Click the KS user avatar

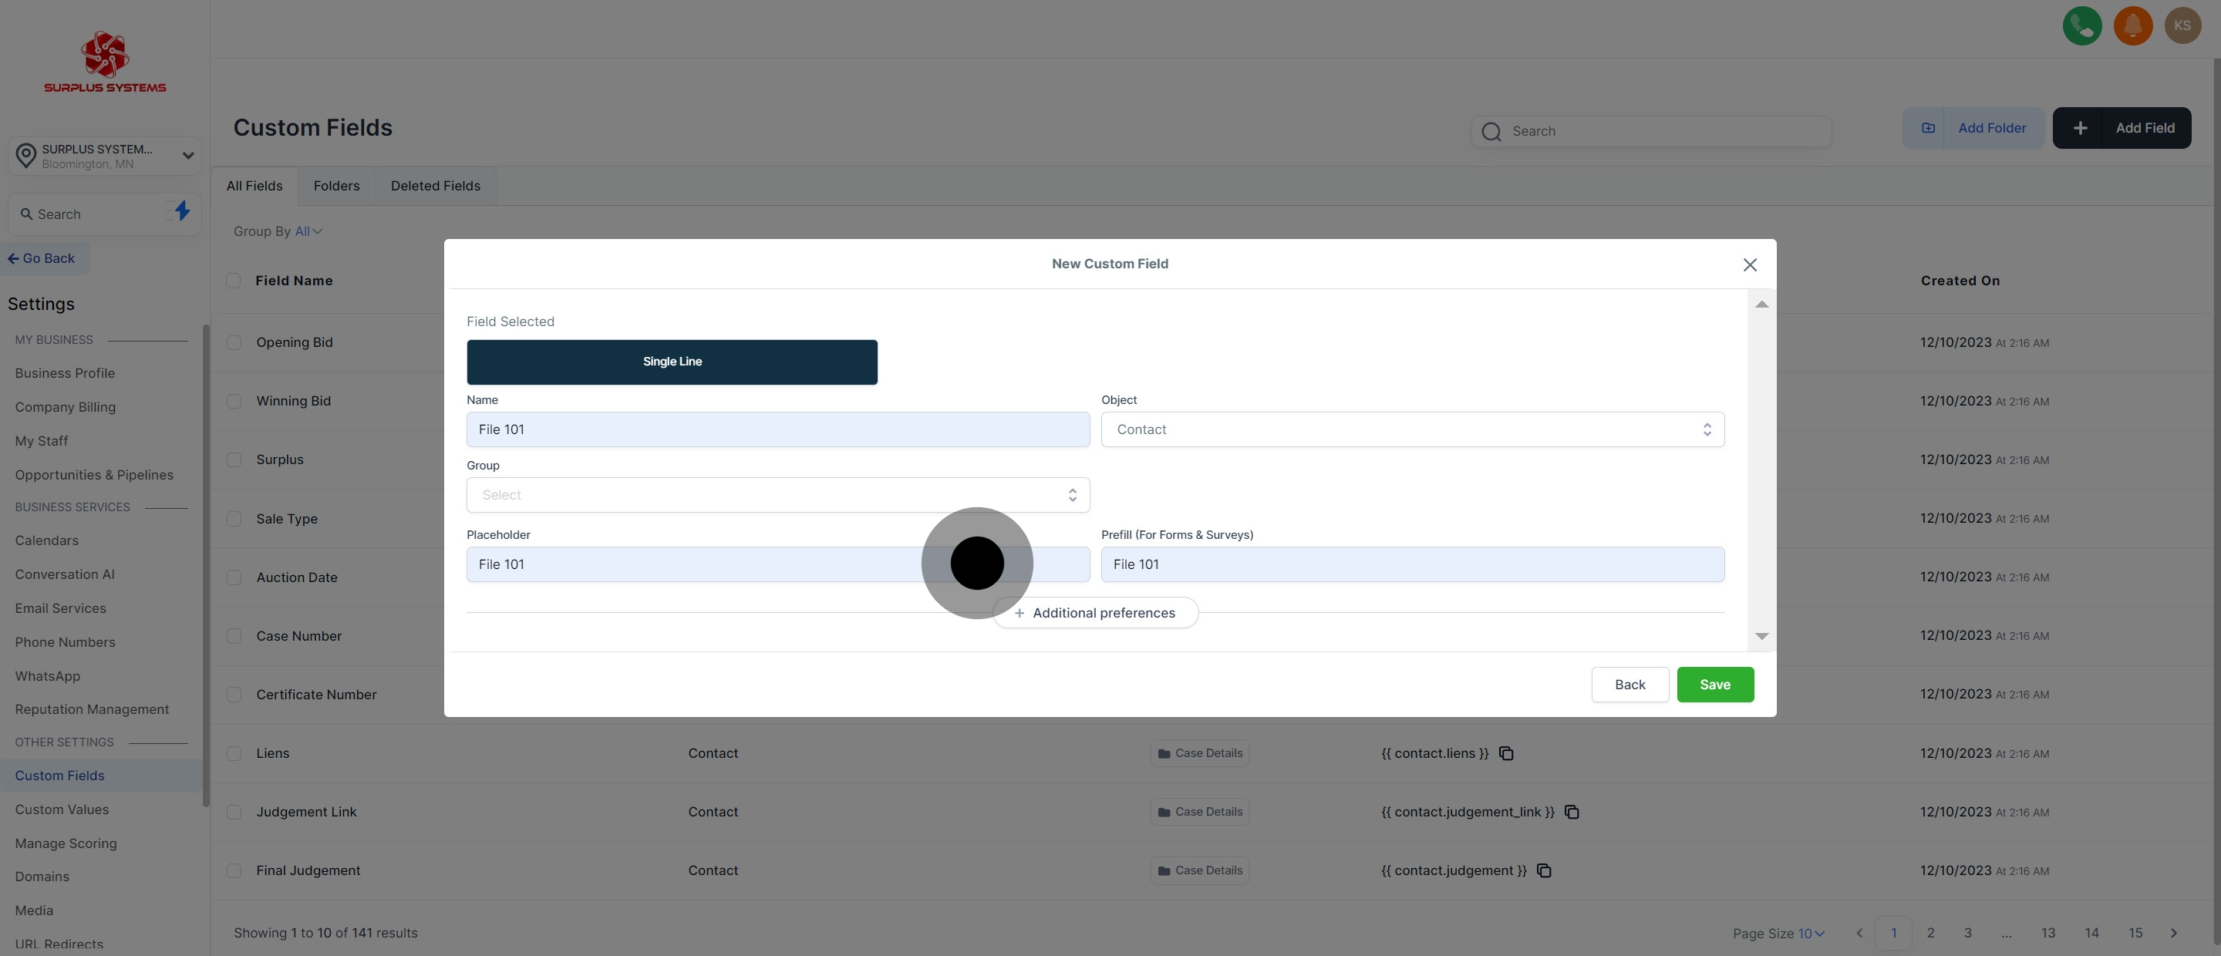(x=2182, y=25)
